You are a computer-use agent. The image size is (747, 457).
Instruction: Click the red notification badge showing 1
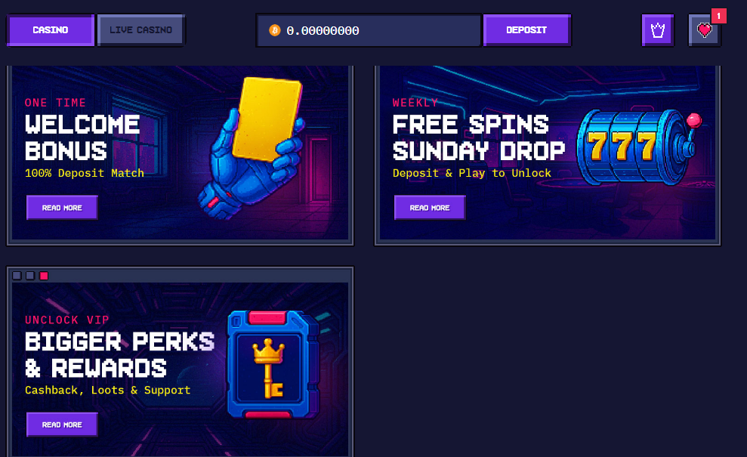coord(719,16)
